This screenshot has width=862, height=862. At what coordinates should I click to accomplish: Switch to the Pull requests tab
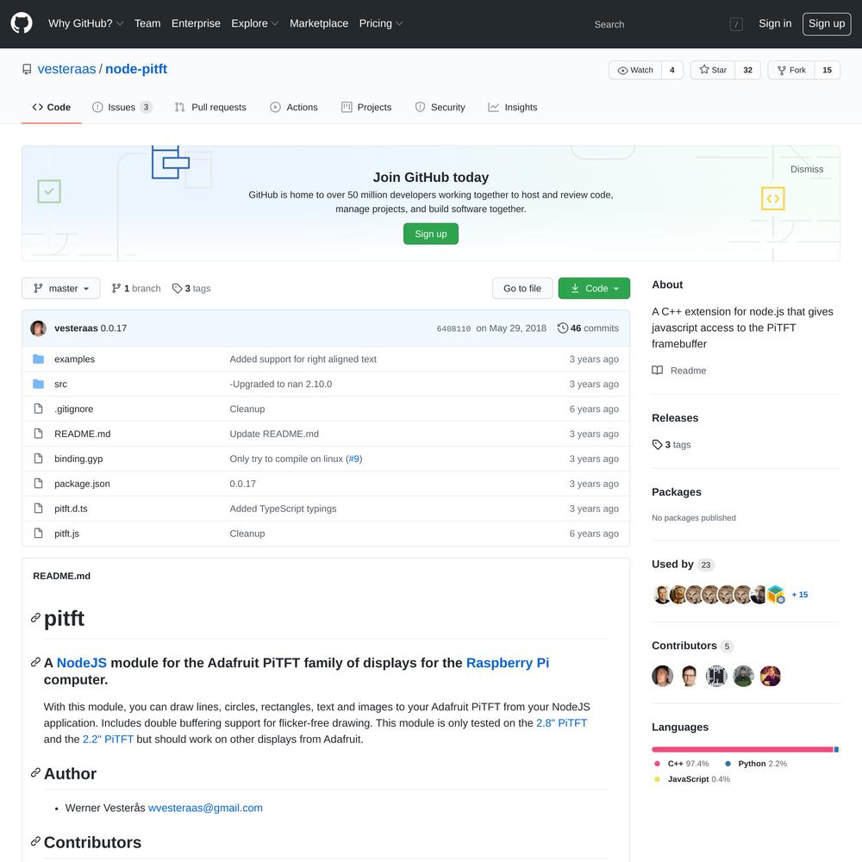coord(210,107)
